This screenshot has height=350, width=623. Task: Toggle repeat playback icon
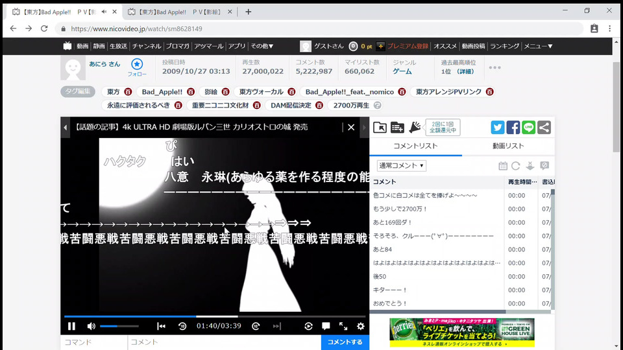(x=308, y=326)
